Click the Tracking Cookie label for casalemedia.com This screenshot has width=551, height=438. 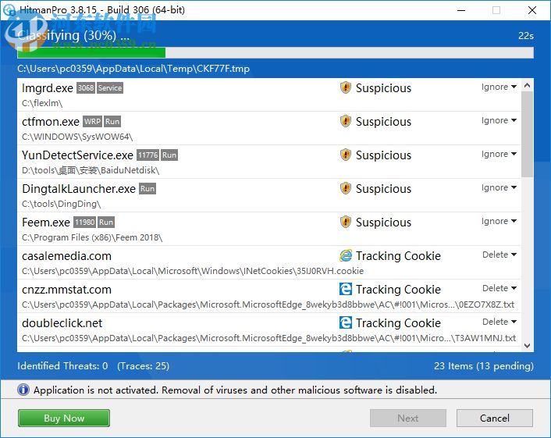398,255
